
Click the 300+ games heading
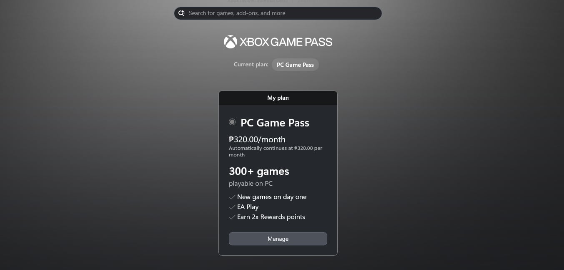click(259, 171)
